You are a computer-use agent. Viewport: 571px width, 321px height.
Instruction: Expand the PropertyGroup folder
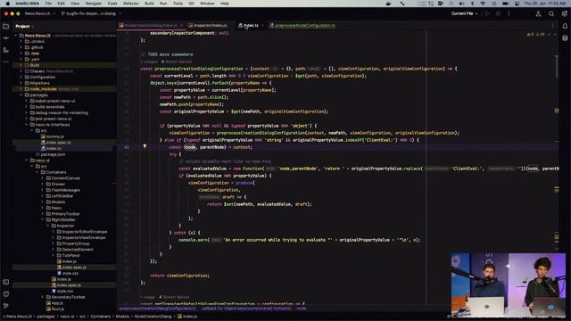(x=54, y=243)
